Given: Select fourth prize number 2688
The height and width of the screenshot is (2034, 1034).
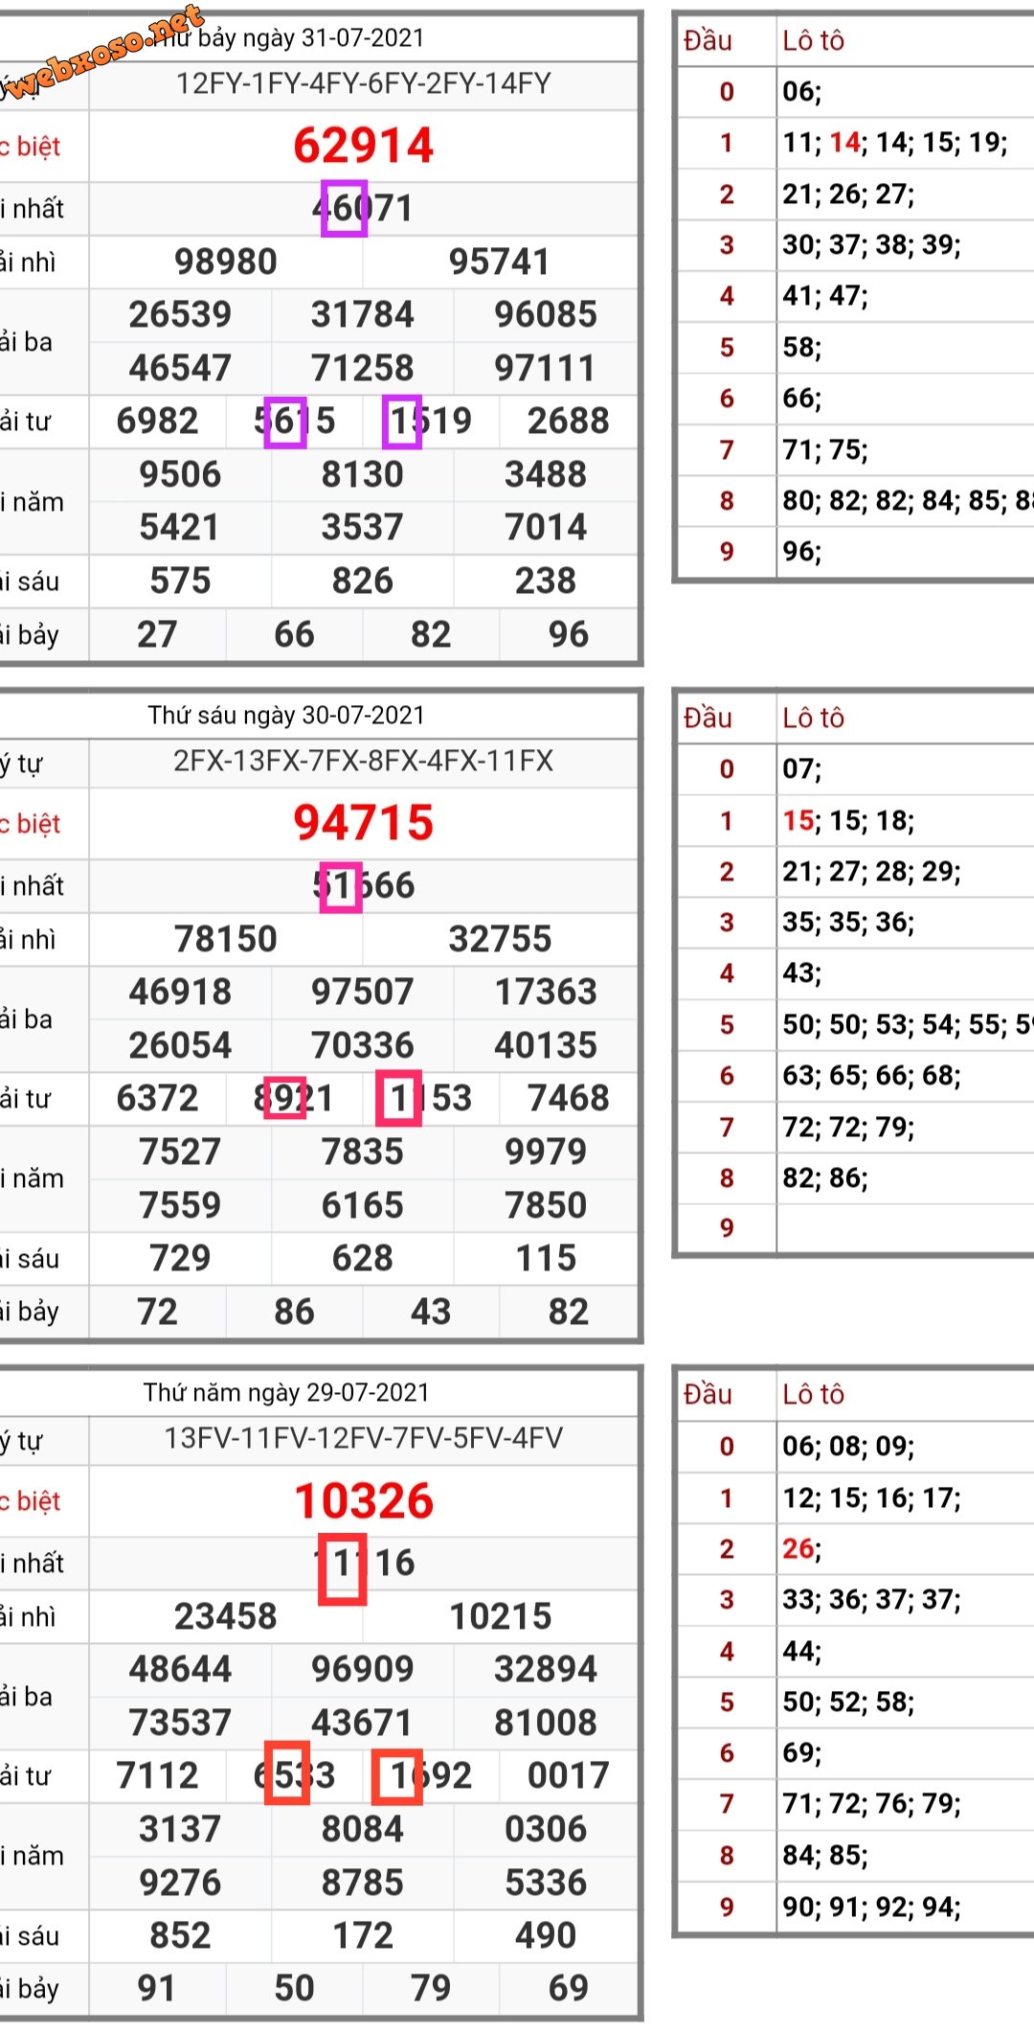Looking at the screenshot, I should tap(569, 421).
